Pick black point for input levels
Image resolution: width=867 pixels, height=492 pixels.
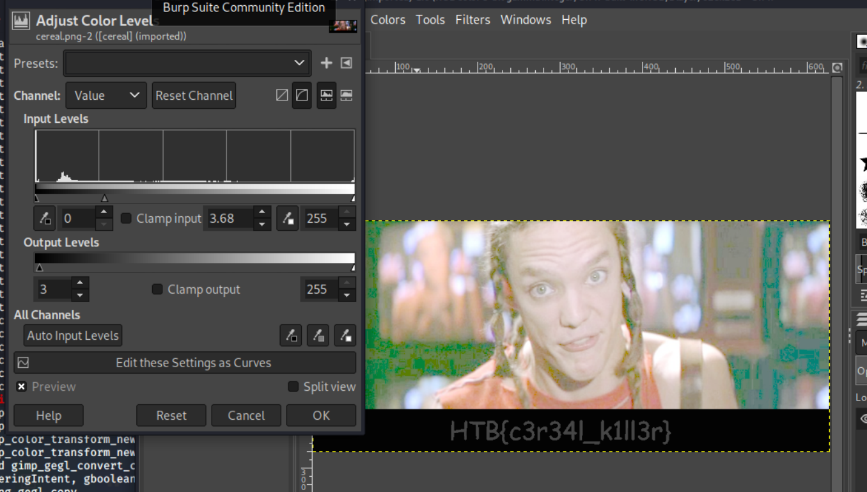click(x=45, y=218)
